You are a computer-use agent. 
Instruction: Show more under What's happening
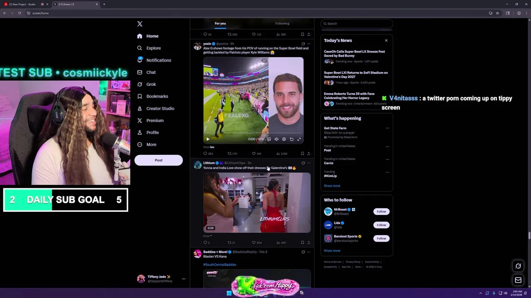pos(332,186)
